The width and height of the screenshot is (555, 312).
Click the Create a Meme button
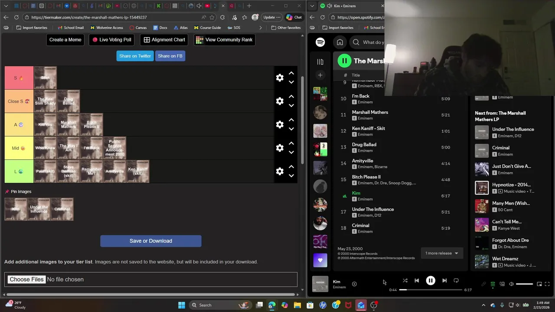65,40
